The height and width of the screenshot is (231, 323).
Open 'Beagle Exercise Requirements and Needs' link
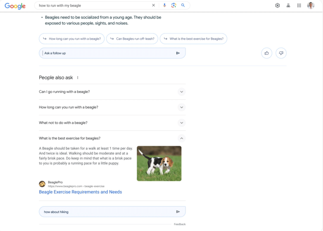click(x=81, y=192)
